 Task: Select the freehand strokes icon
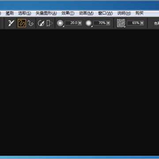click(22, 23)
